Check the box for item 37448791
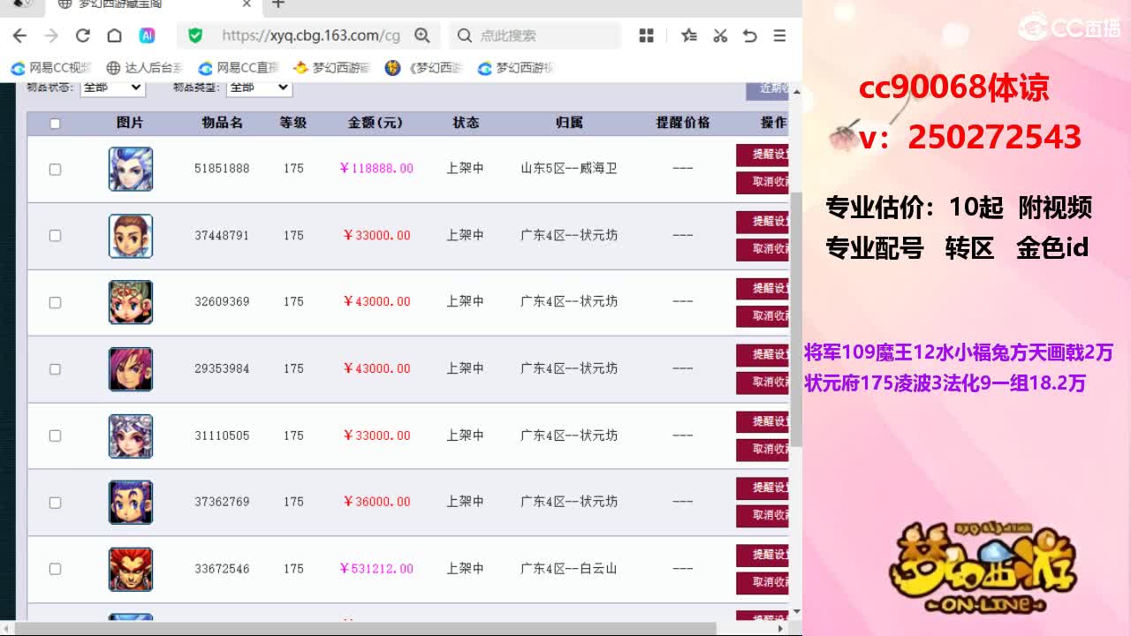The image size is (1131, 636). (x=55, y=236)
